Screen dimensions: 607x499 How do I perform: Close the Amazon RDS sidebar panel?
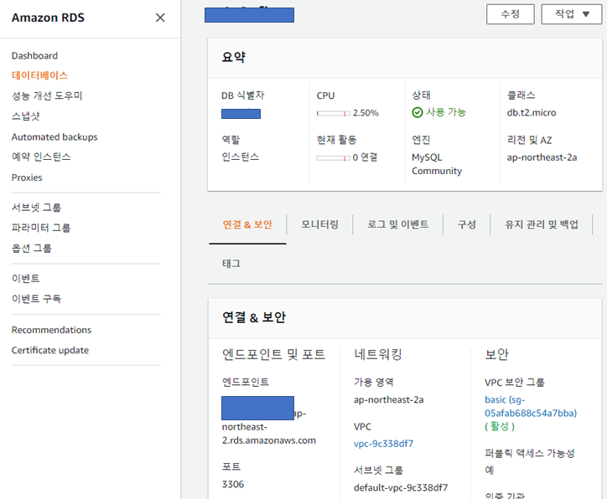click(160, 18)
